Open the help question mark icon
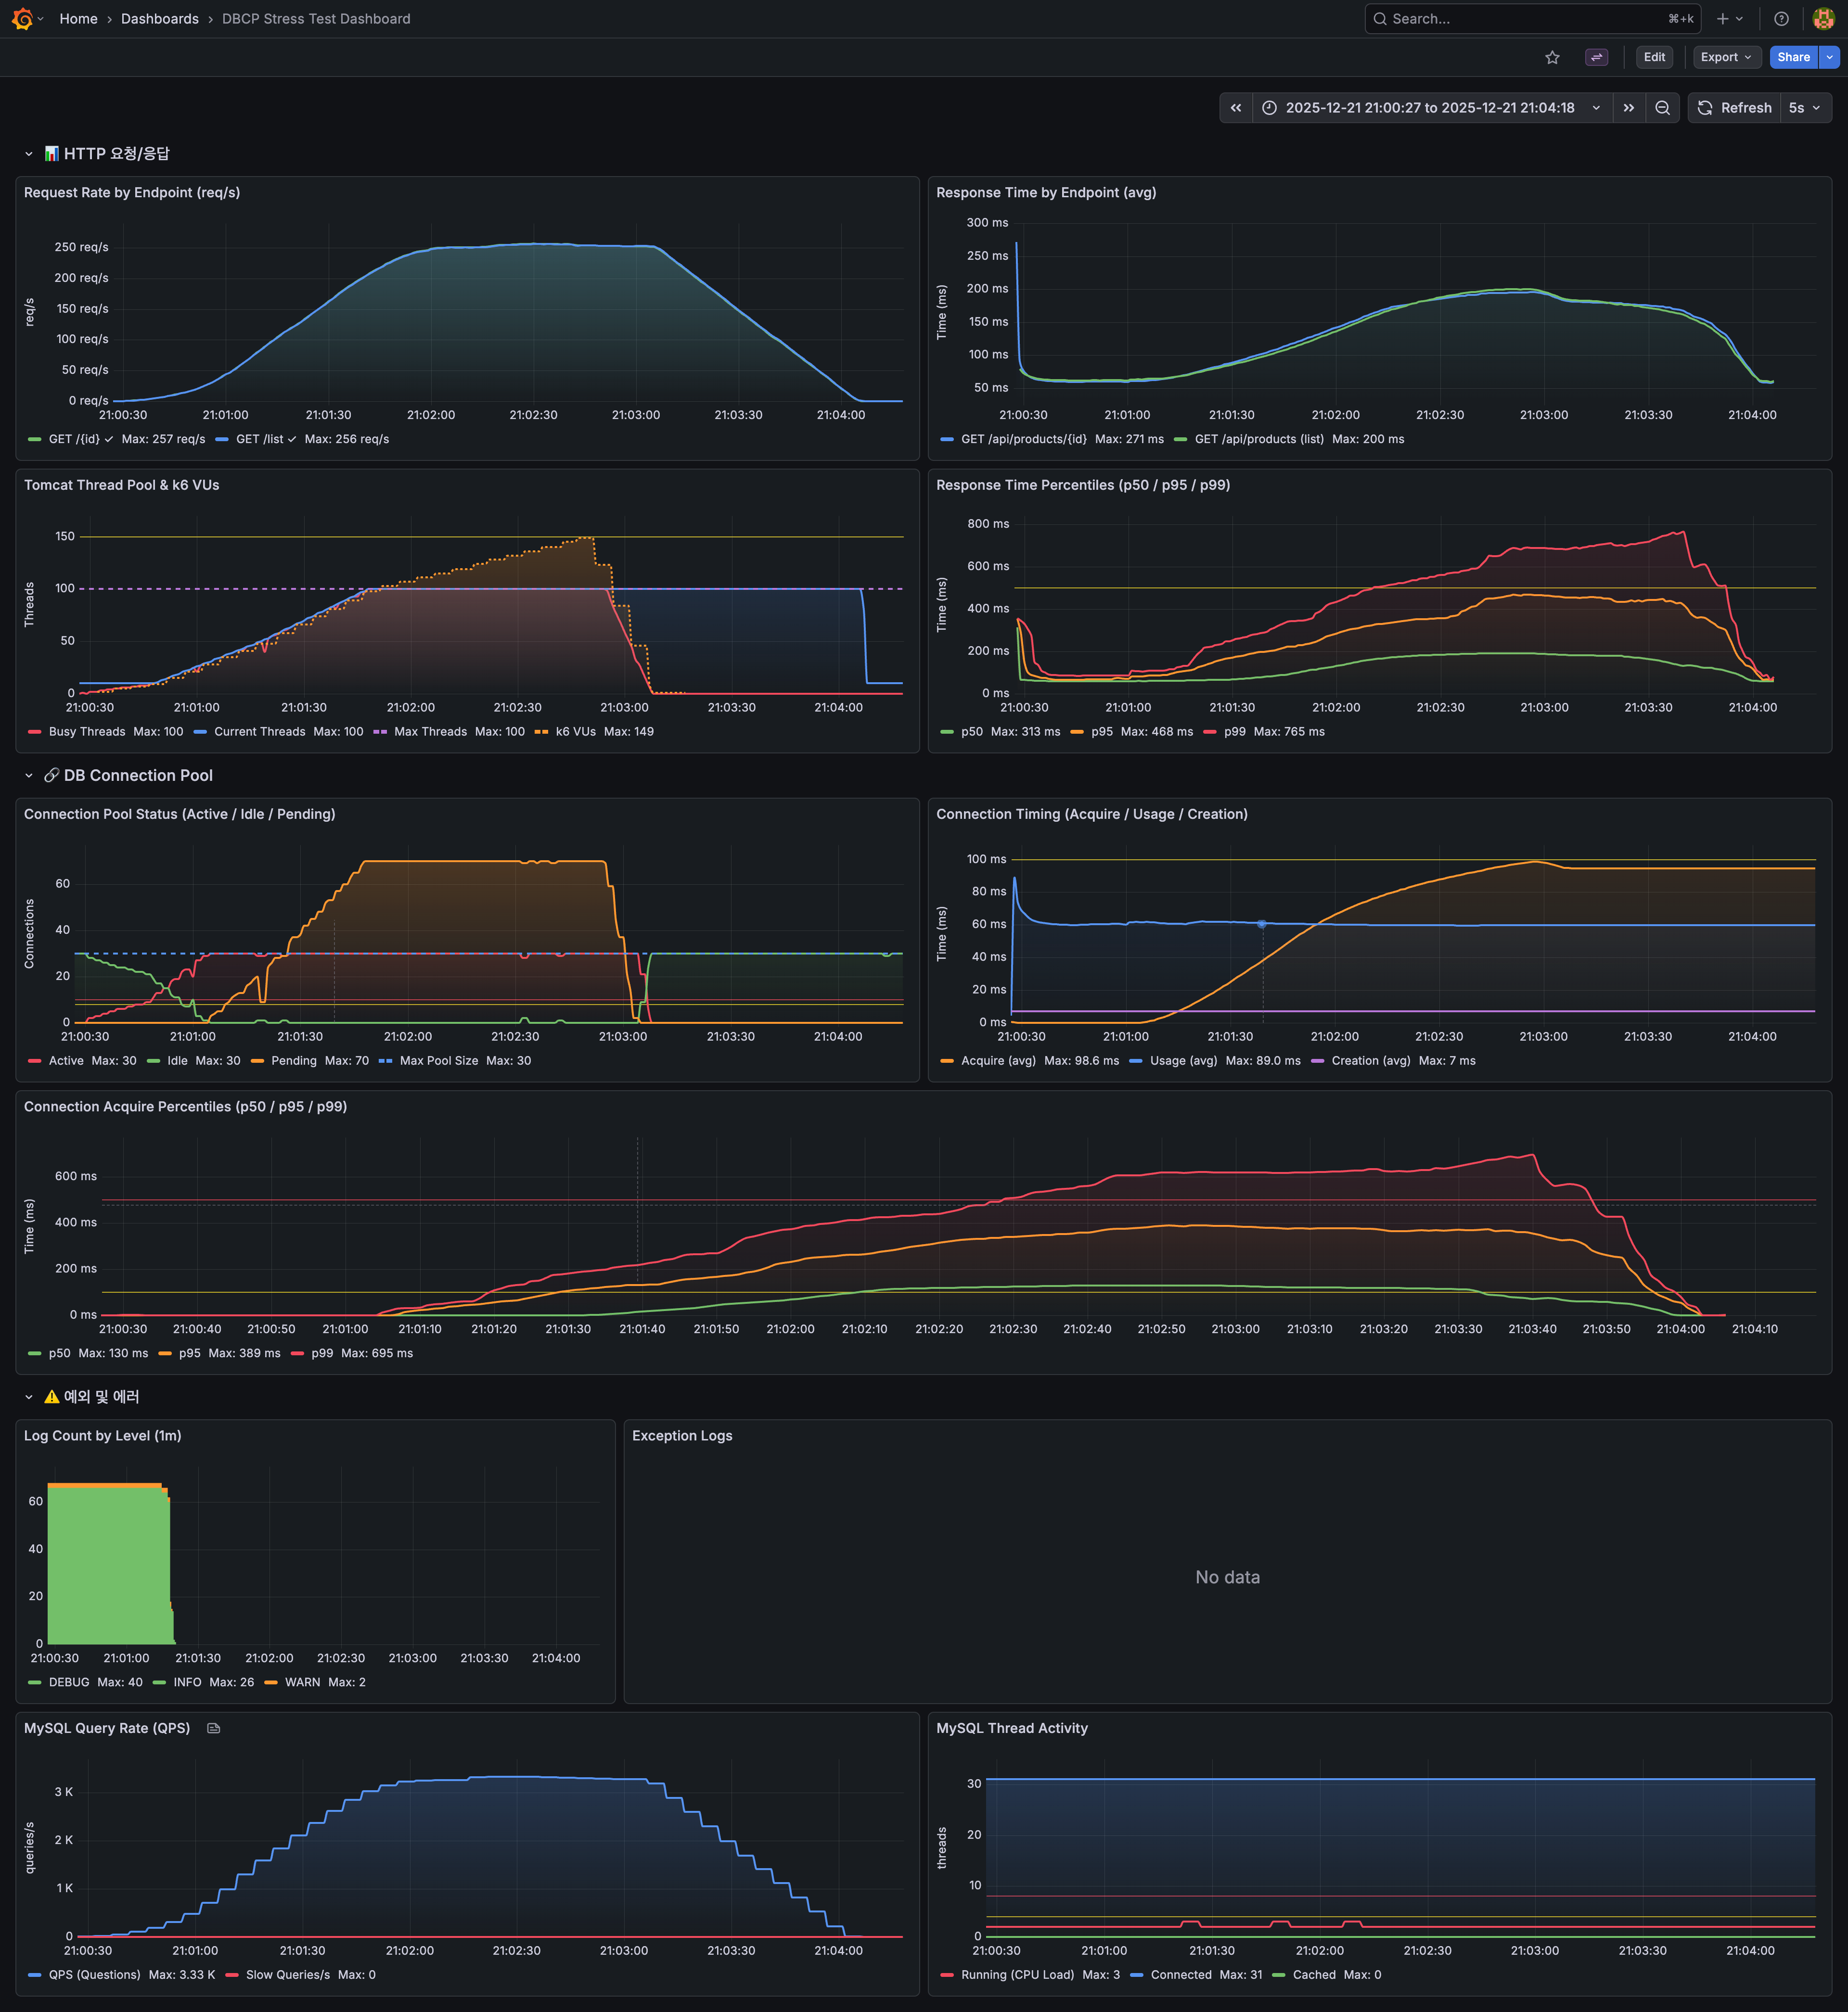The image size is (1848, 2012). click(x=1781, y=19)
